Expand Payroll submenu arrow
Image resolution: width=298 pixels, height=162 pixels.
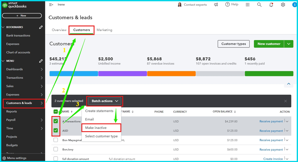(42, 120)
